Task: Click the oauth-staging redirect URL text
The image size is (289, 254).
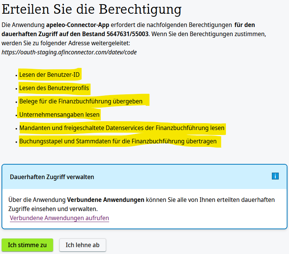Action: coord(69,52)
